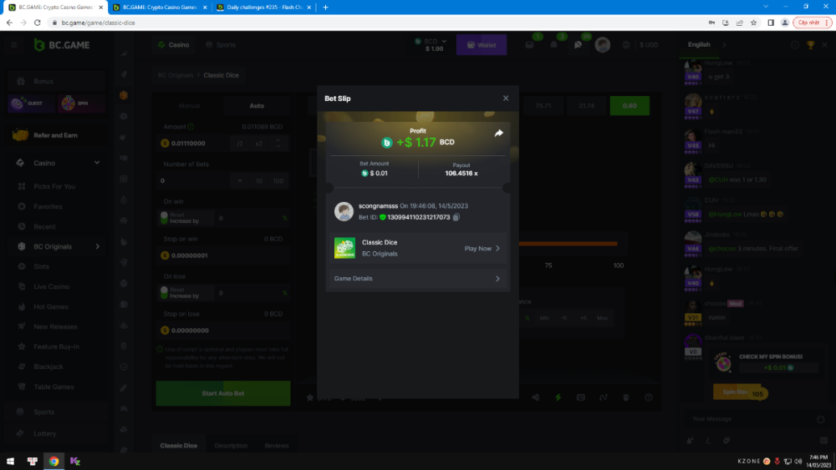Screen dimensions: 836x470
Task: Open the mail inbox icon
Action: coord(530,45)
